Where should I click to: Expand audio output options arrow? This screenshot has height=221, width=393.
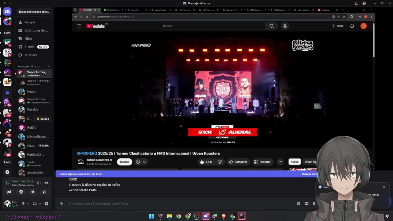tap(40, 204)
